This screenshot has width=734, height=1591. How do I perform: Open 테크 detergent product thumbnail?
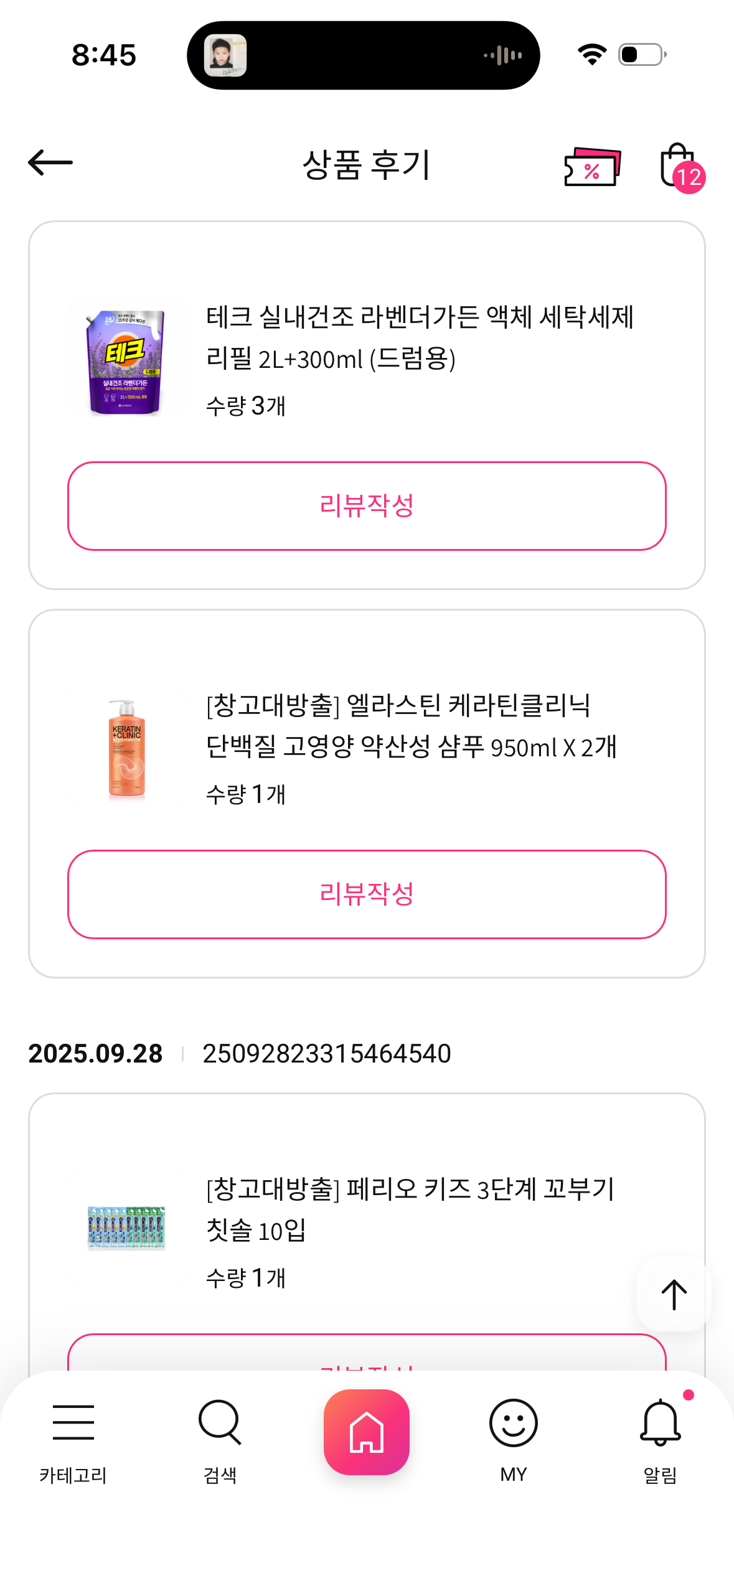[x=126, y=358]
